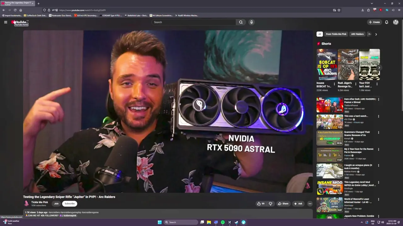Select the From Tickle Me Pink chip
The height and width of the screenshot is (226, 403).
pyautogui.click(x=336, y=34)
